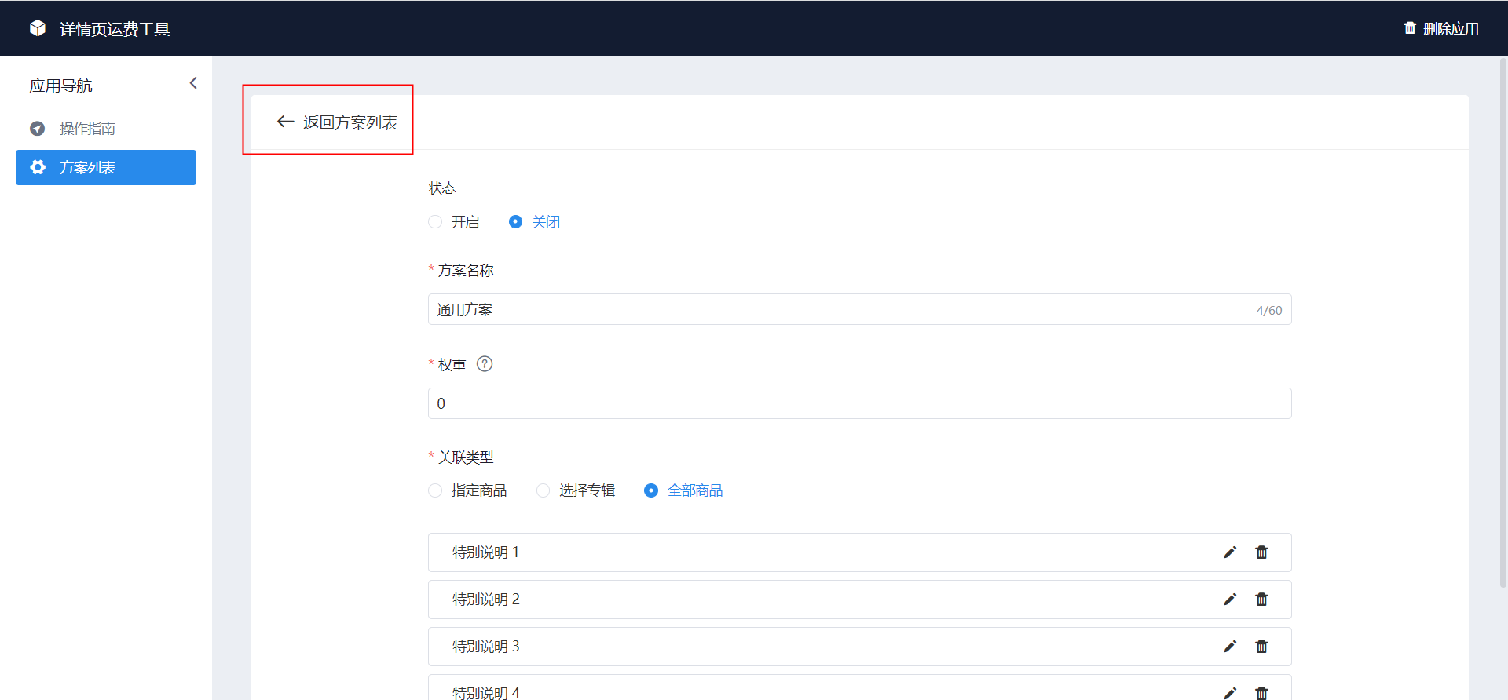Select the 指定商品 radio button
Viewport: 1508px width, 700px height.
(x=435, y=490)
